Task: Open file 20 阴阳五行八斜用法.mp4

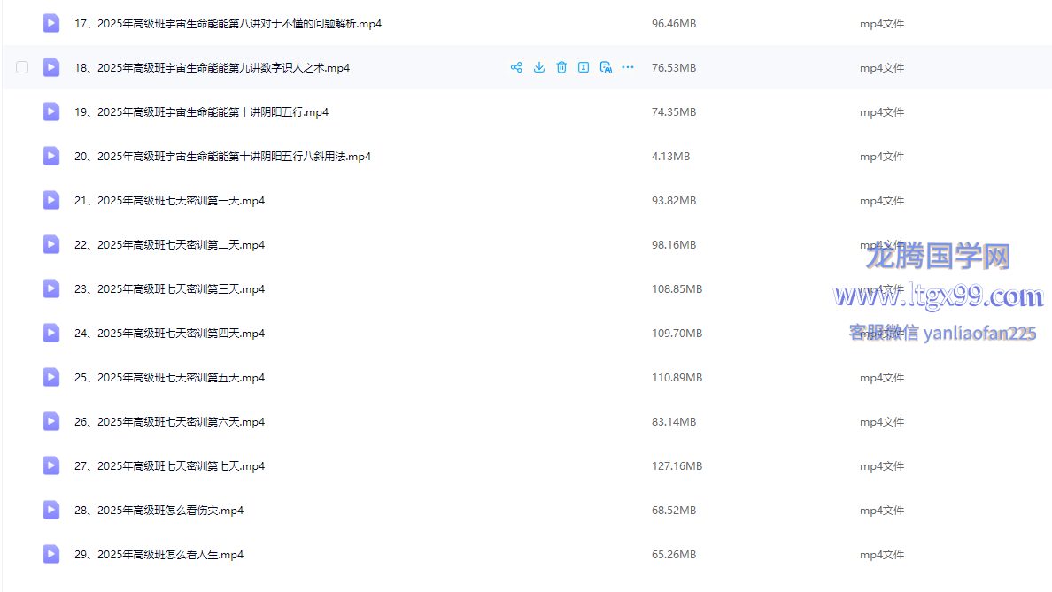Action: (x=222, y=157)
